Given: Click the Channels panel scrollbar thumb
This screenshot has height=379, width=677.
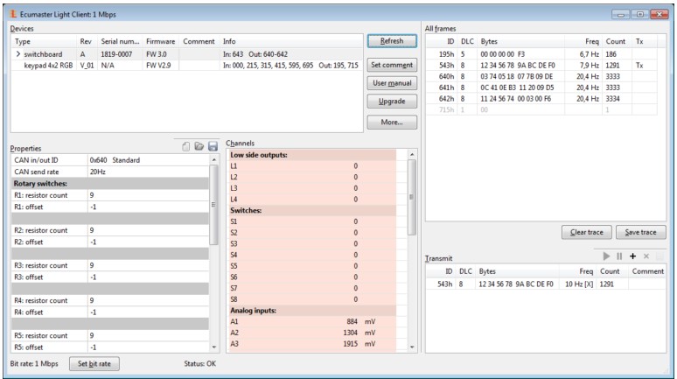Looking at the screenshot, I should tap(411, 197).
